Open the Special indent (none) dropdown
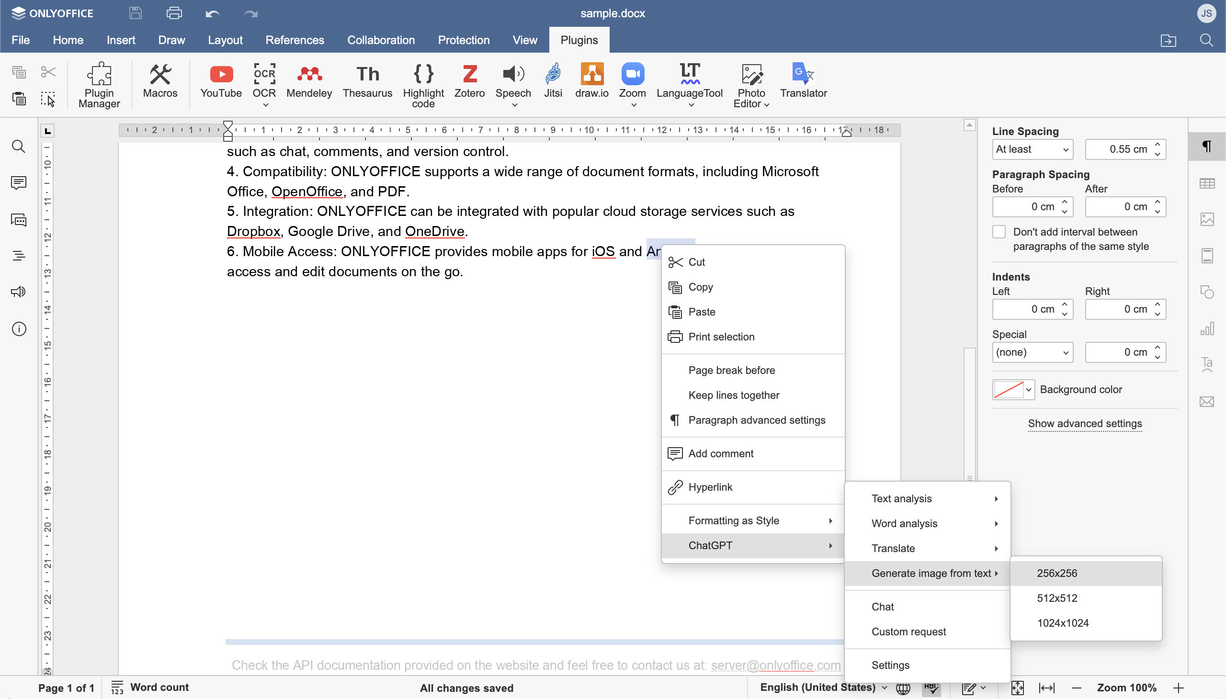1226x699 pixels. (1032, 352)
